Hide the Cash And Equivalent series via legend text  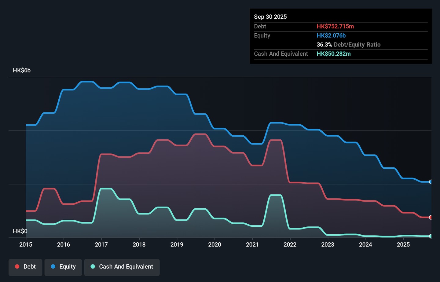pos(126,266)
